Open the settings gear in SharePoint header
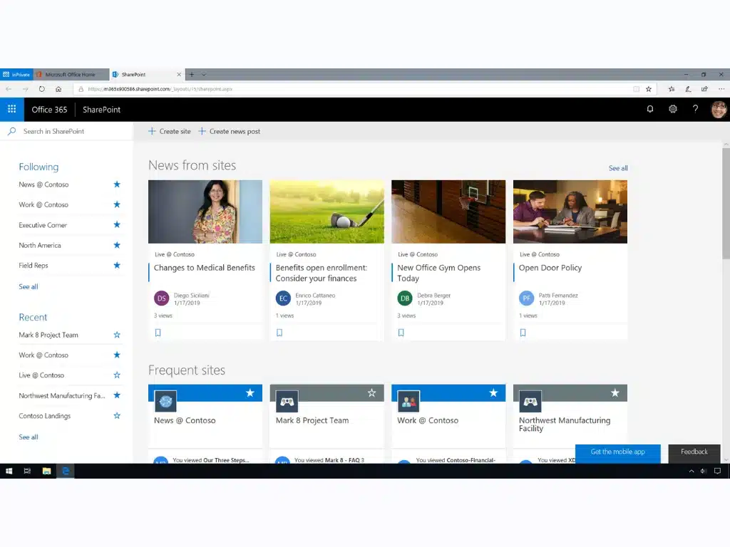730x547 pixels. [x=673, y=109]
